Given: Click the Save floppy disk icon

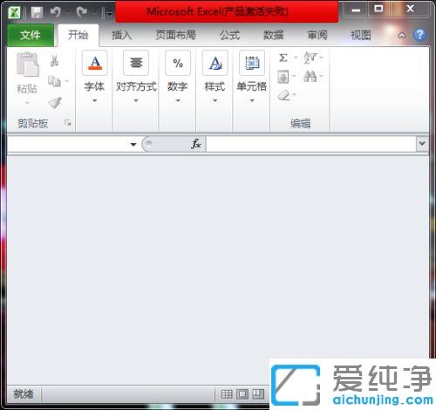Looking at the screenshot, I should pyautogui.click(x=37, y=12).
